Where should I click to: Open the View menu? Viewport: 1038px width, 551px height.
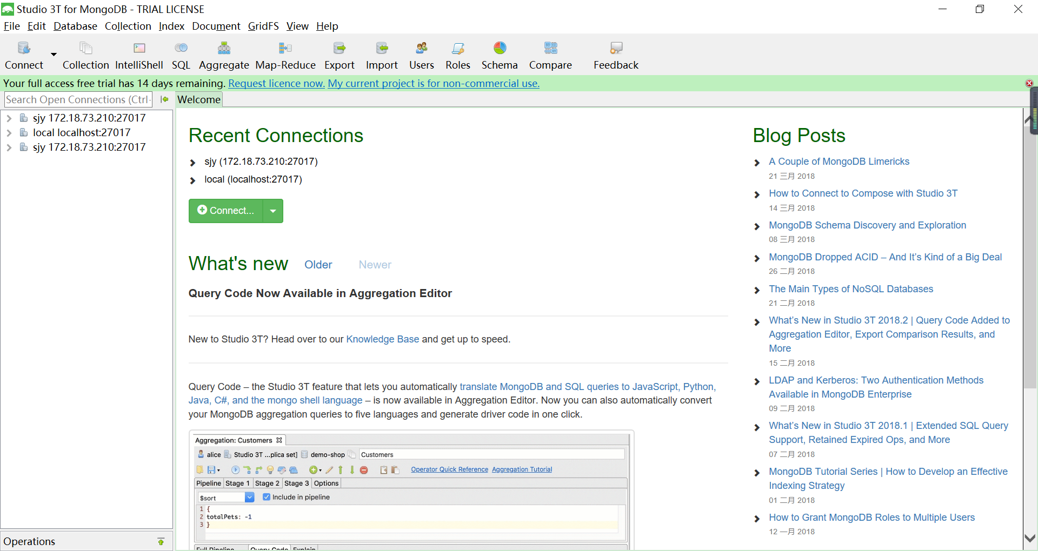tap(297, 26)
